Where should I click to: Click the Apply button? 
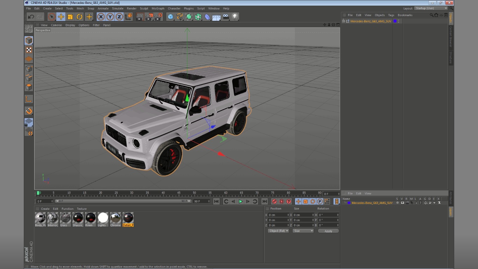point(328,231)
